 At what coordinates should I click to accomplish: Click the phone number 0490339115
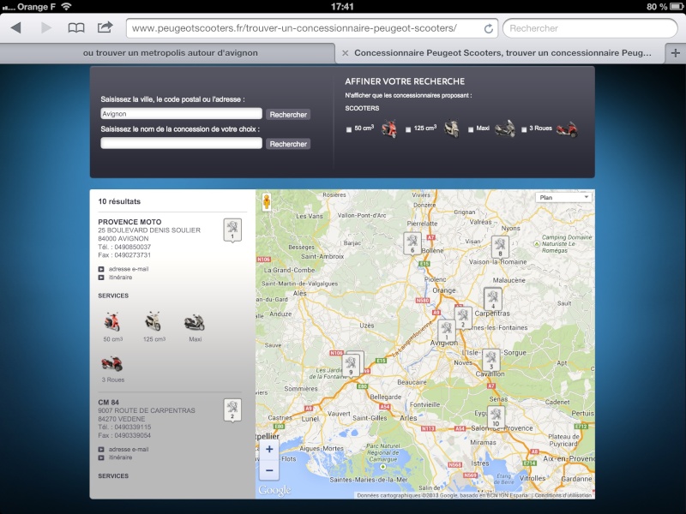click(x=133, y=427)
